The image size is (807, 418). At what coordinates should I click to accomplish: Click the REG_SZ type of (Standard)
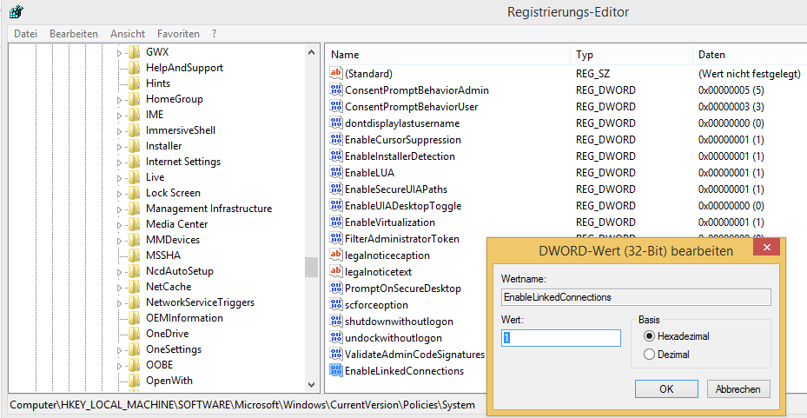(x=593, y=74)
